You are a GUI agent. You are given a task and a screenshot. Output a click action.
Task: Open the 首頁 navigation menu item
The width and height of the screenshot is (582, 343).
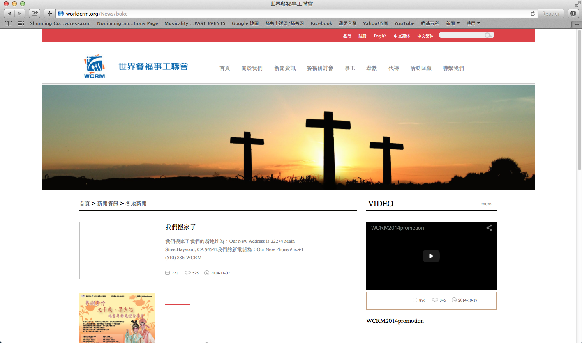[225, 68]
